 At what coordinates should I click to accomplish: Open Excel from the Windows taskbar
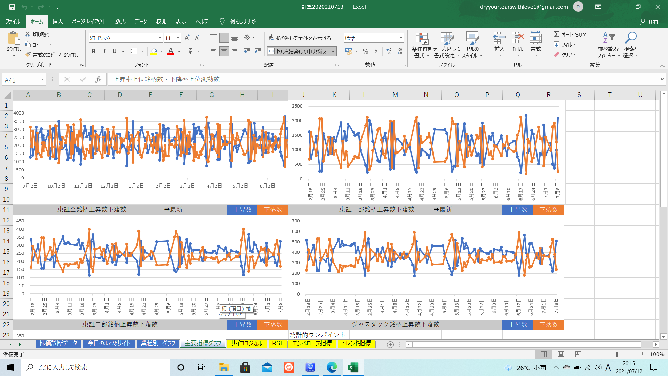(353, 367)
